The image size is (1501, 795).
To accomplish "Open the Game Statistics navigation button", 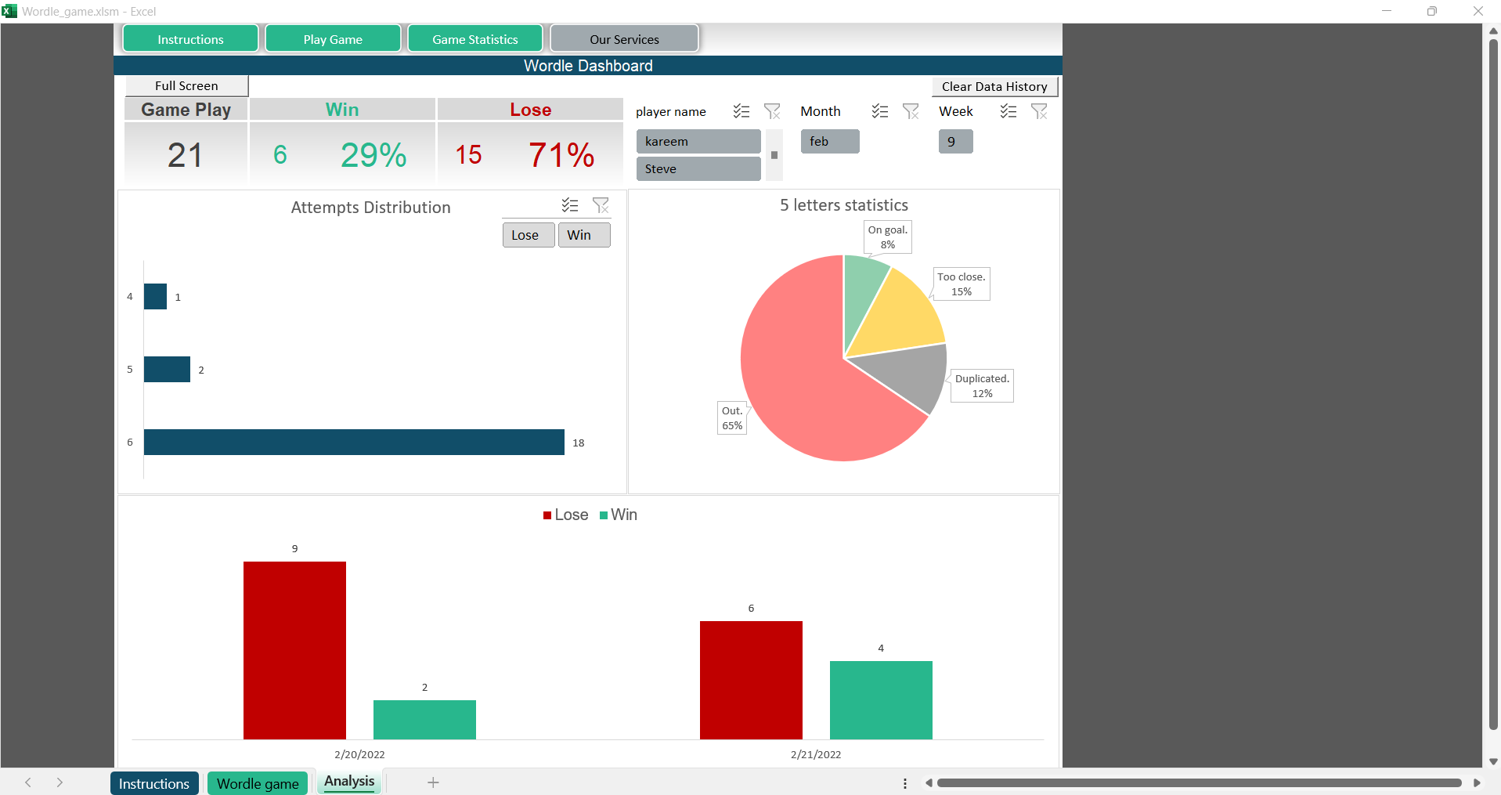I will coord(474,39).
